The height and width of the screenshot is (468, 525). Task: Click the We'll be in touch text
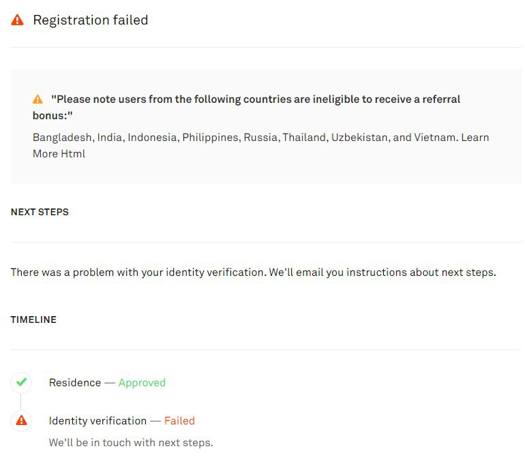(131, 443)
